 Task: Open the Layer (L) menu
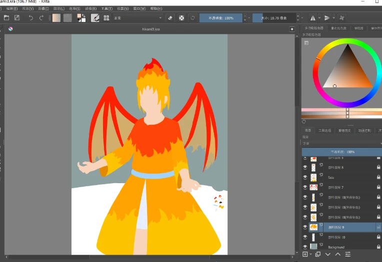point(59,8)
